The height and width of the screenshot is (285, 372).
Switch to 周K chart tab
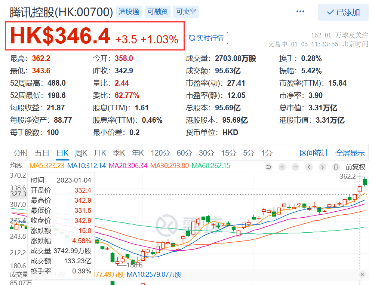point(81,153)
